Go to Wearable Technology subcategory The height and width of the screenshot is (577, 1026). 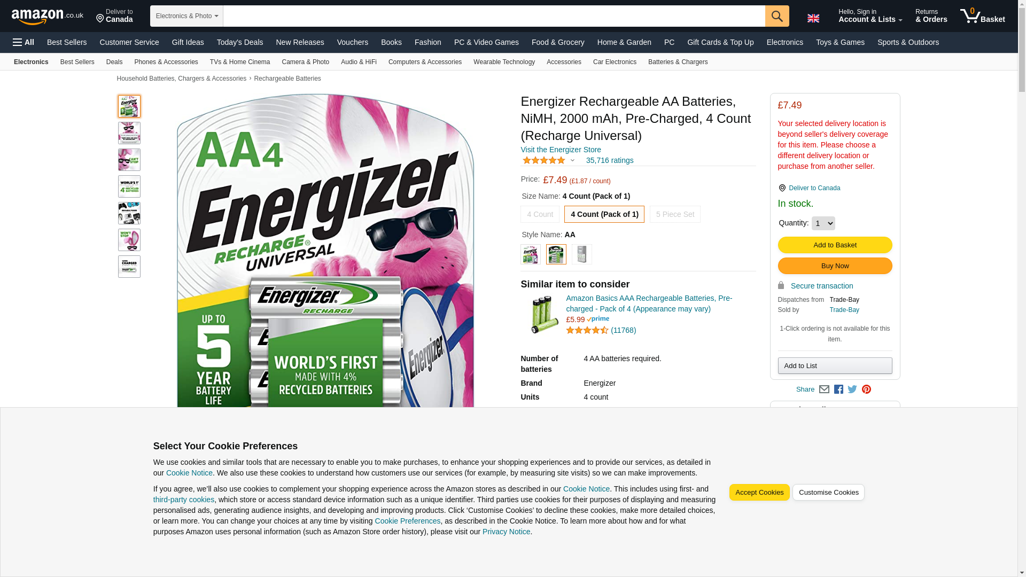coord(504,62)
